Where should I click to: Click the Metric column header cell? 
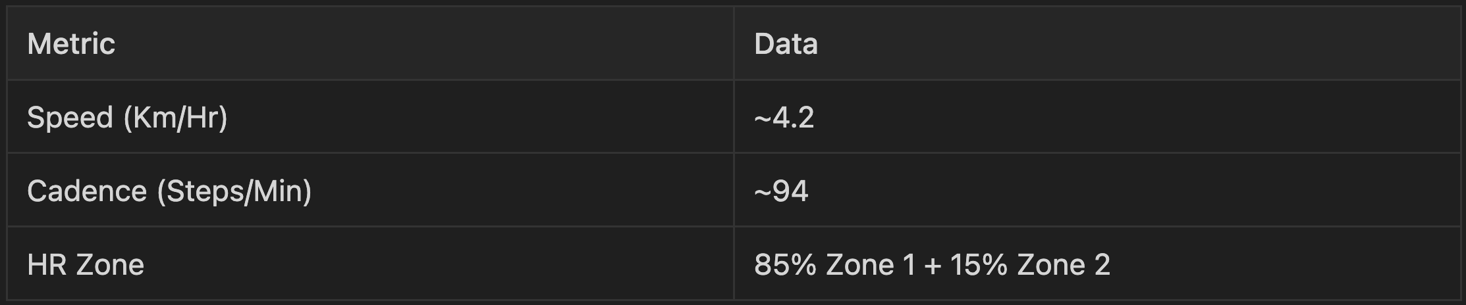(370, 43)
